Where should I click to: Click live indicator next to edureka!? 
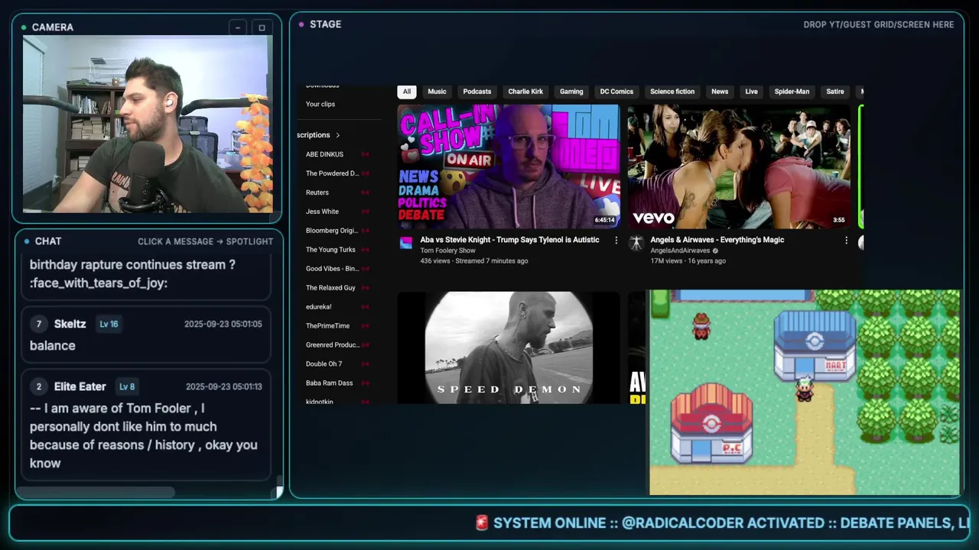pyautogui.click(x=365, y=307)
